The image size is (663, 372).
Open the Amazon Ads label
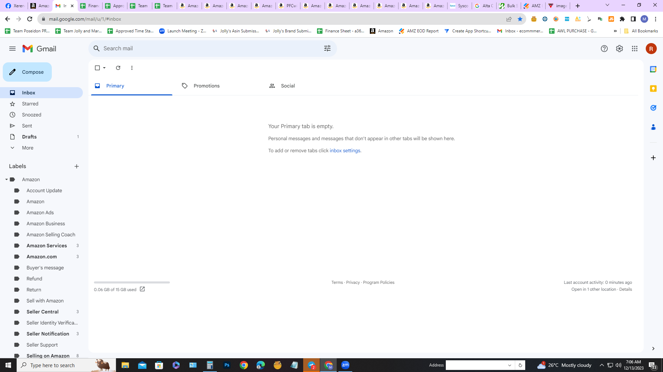(x=40, y=213)
